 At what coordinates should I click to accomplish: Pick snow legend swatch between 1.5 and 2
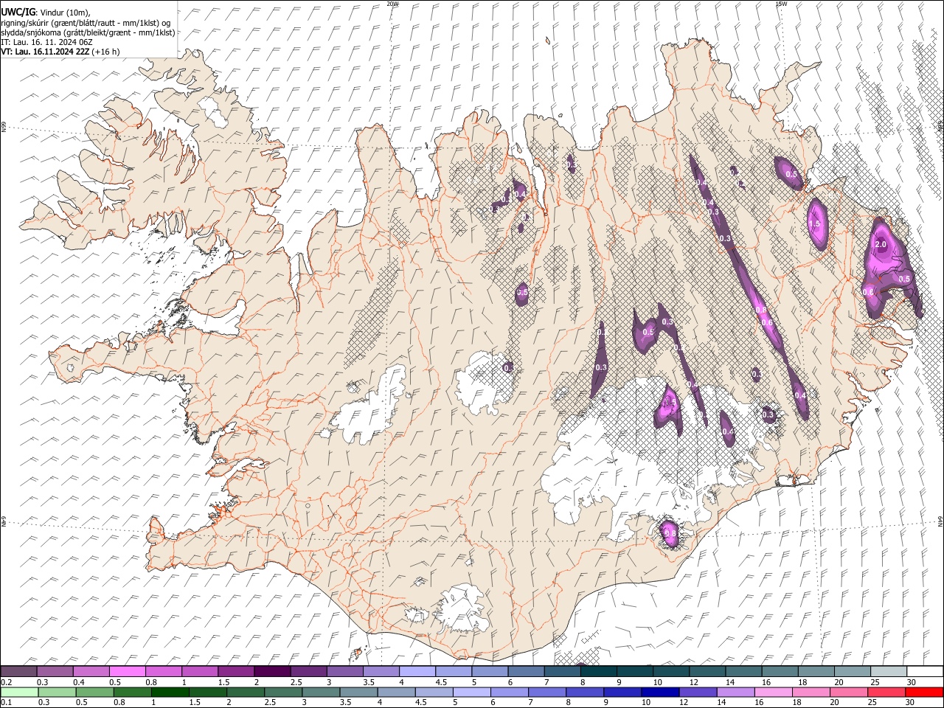(x=236, y=672)
